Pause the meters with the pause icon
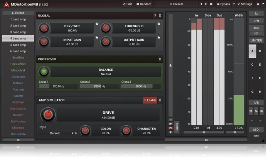The height and width of the screenshot is (158, 266). (171, 120)
